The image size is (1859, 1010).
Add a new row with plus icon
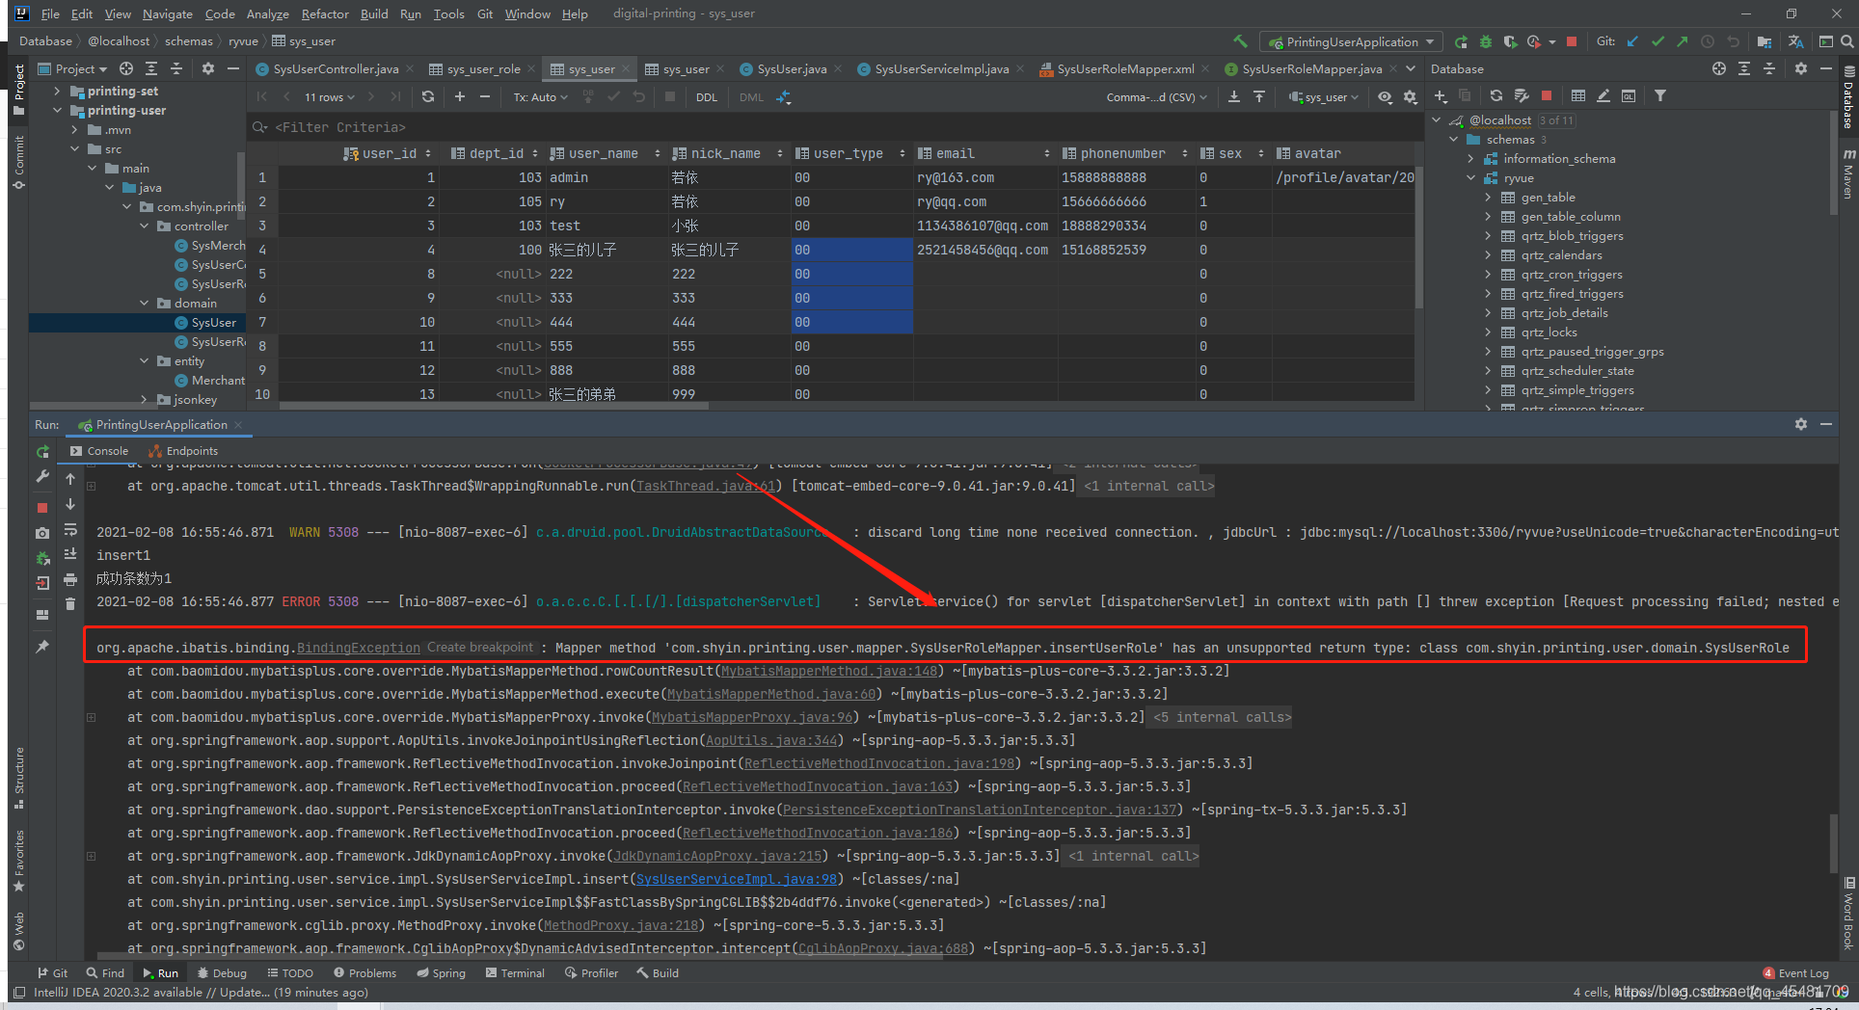(x=460, y=96)
